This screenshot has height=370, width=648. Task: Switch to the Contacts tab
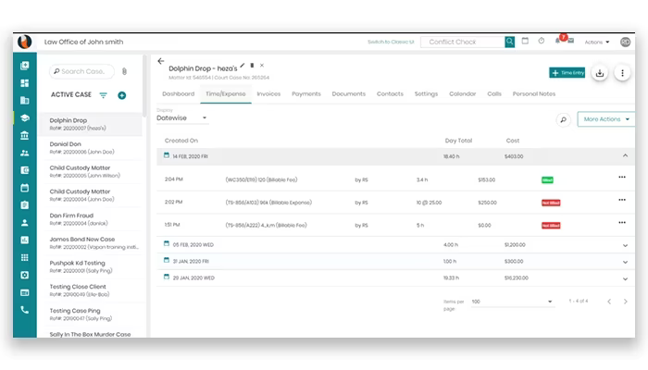(390, 94)
